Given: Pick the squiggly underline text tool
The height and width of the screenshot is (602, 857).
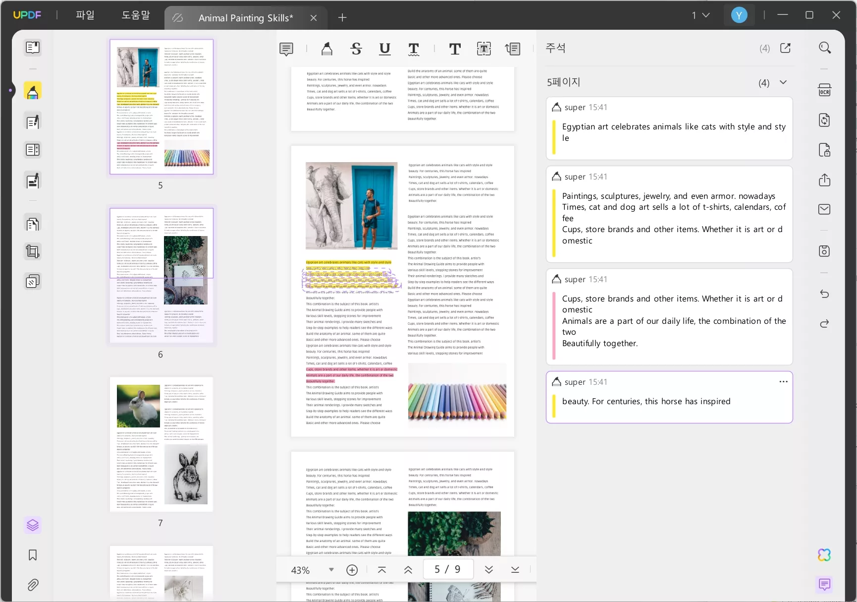Looking at the screenshot, I should (414, 49).
